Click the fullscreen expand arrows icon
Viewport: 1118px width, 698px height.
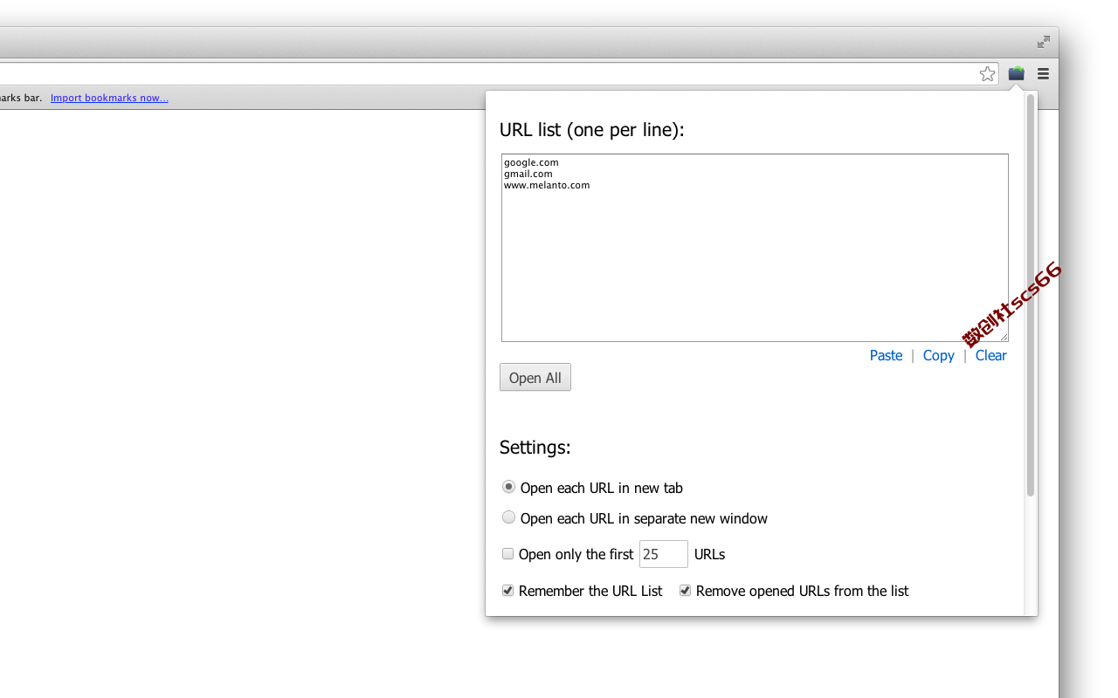click(1044, 42)
